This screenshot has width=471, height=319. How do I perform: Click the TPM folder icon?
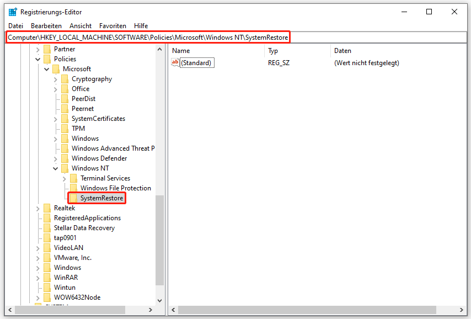point(65,129)
